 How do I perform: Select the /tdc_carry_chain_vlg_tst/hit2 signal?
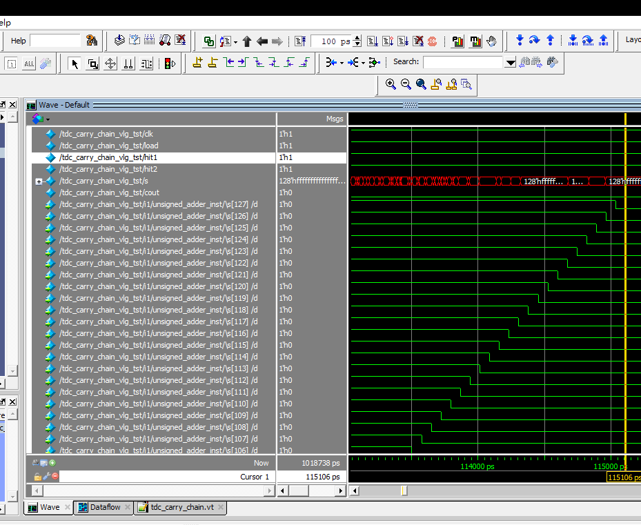[108, 169]
